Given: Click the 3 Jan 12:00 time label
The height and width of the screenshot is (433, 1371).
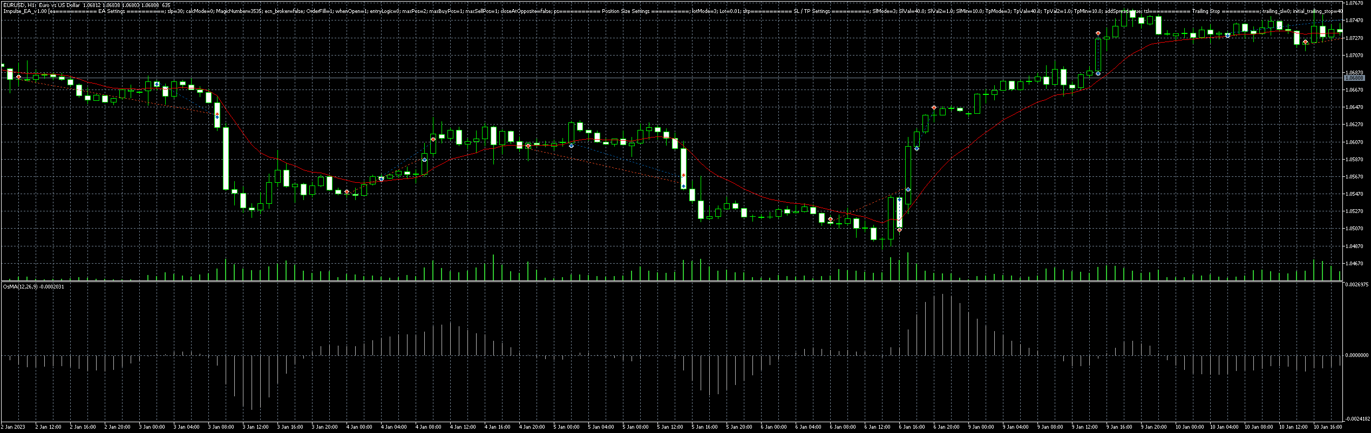Looking at the screenshot, I should tap(255, 427).
